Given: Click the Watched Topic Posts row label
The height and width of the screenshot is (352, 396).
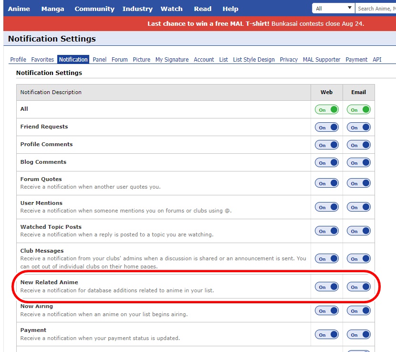Looking at the screenshot, I should pyautogui.click(x=51, y=227).
